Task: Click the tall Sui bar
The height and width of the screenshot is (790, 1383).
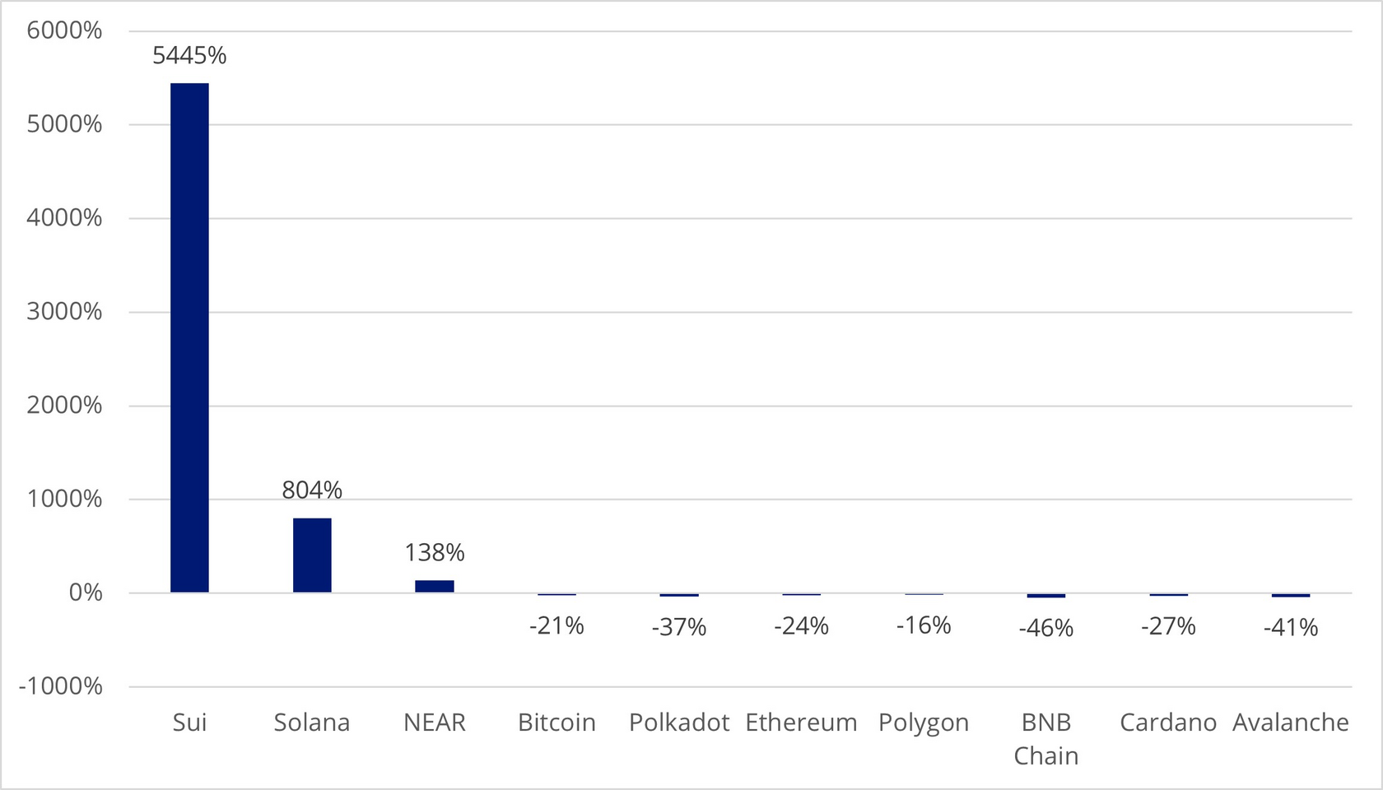Action: [x=189, y=337]
